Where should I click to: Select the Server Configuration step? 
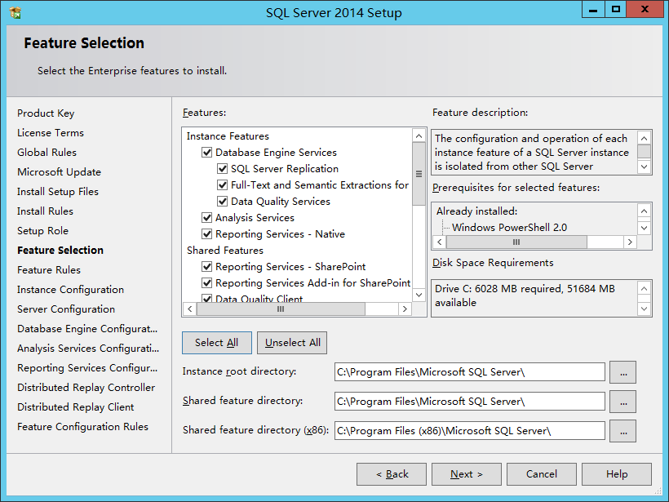(66, 309)
